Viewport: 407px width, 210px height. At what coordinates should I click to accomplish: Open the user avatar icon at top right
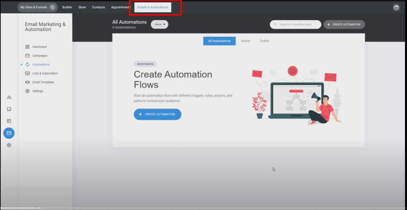point(396,7)
